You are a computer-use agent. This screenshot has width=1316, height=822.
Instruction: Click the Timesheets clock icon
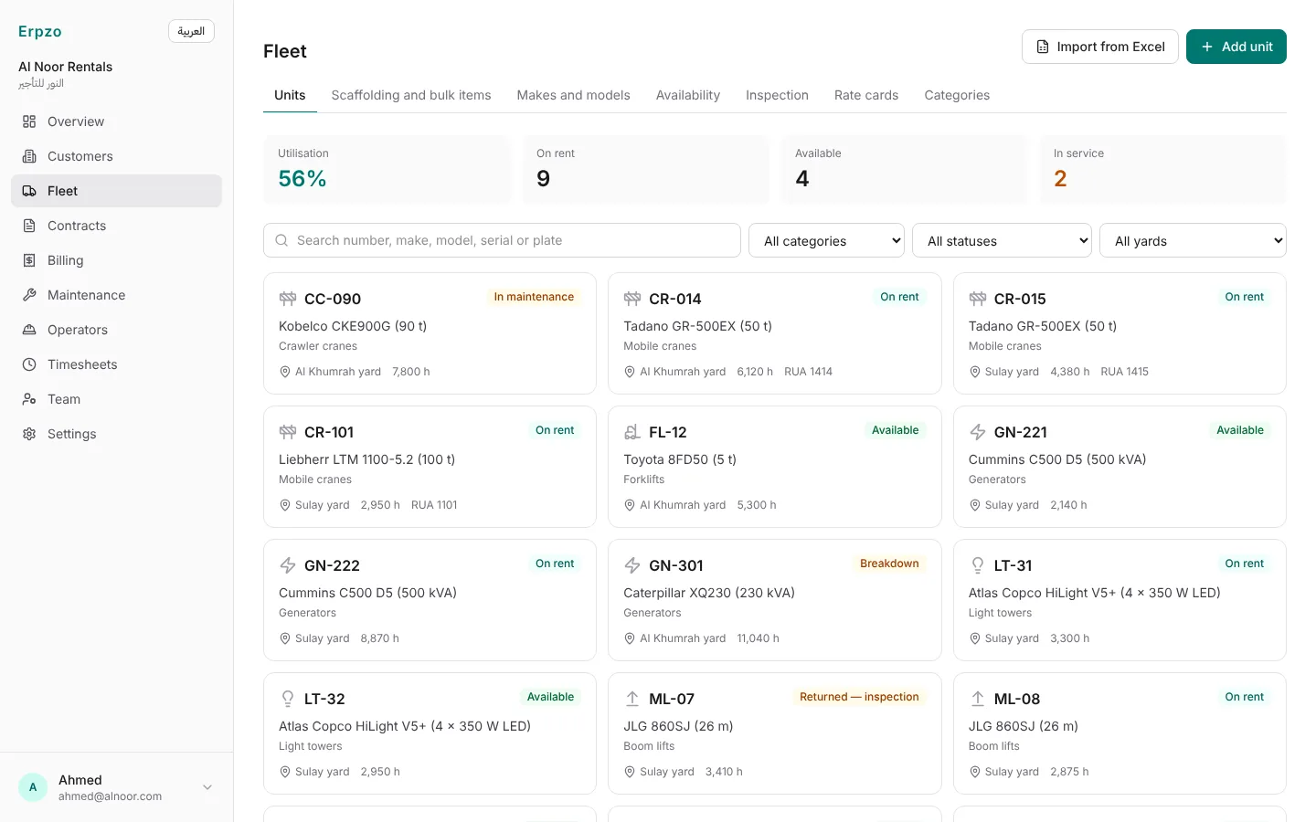pos(29,364)
